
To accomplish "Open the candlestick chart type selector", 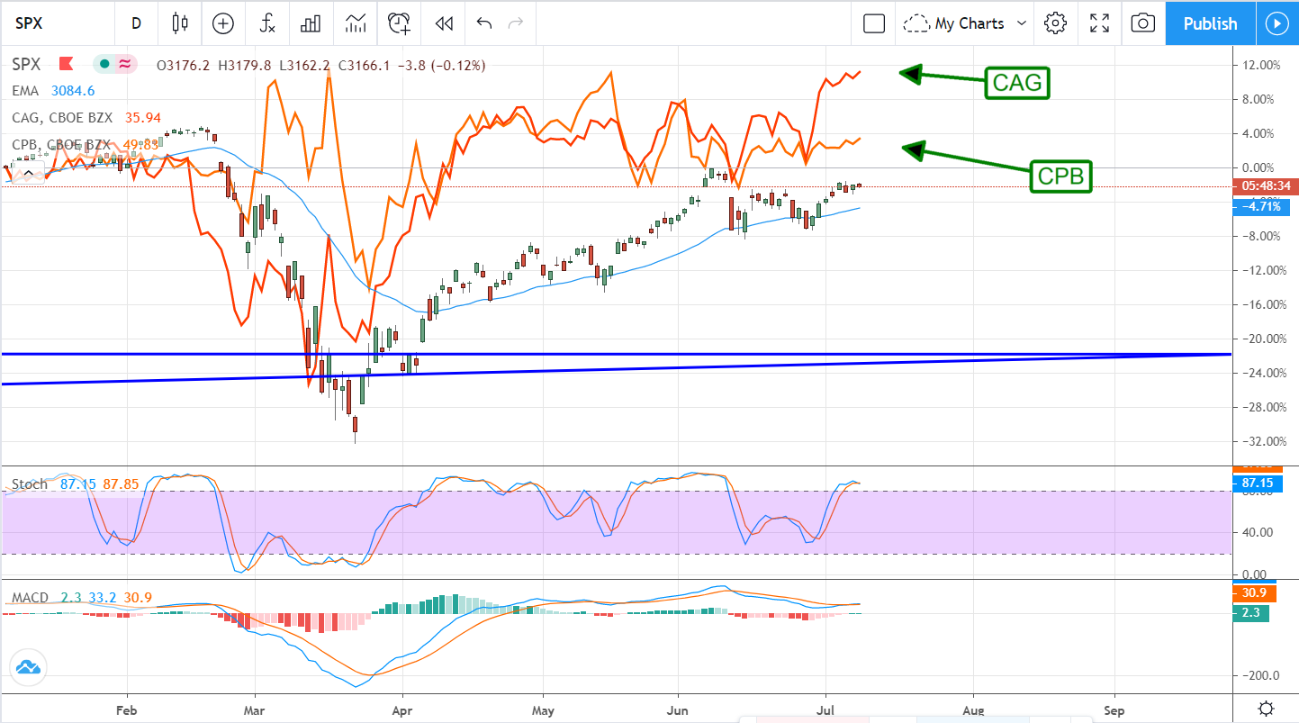I will [x=180, y=23].
